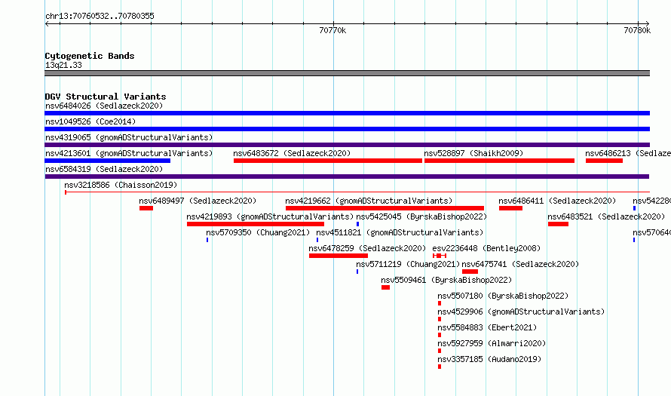Select the Cytogenetic Bands track title
671x396 pixels.
point(90,56)
